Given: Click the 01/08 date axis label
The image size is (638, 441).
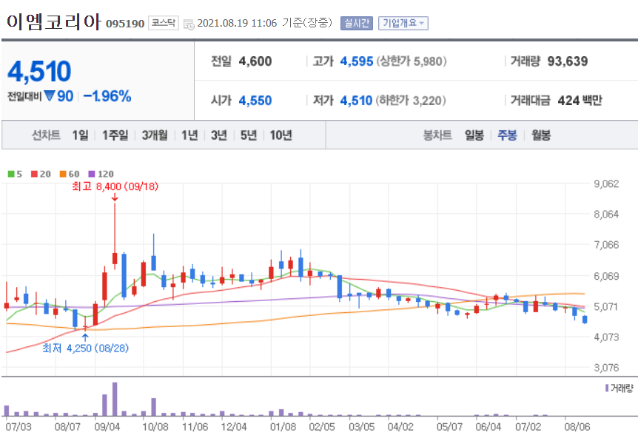Looking at the screenshot, I should 283,427.
